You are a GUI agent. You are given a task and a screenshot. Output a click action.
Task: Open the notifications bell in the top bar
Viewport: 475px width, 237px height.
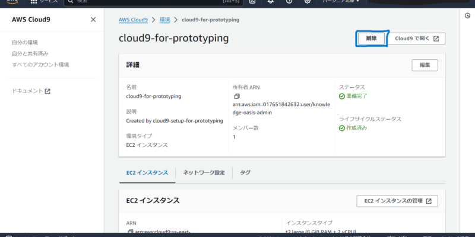pyautogui.click(x=271, y=2)
